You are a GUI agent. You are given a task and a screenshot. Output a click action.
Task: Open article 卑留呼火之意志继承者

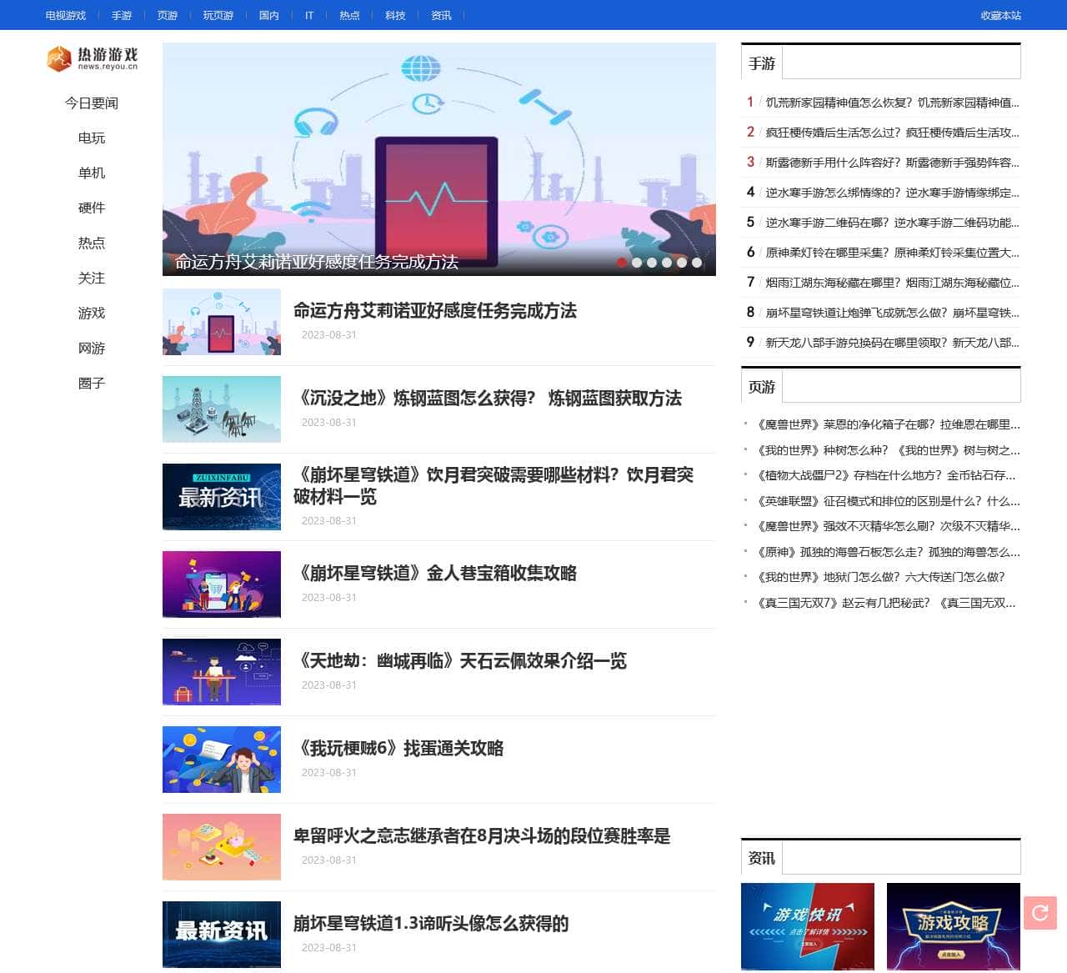[x=482, y=836]
